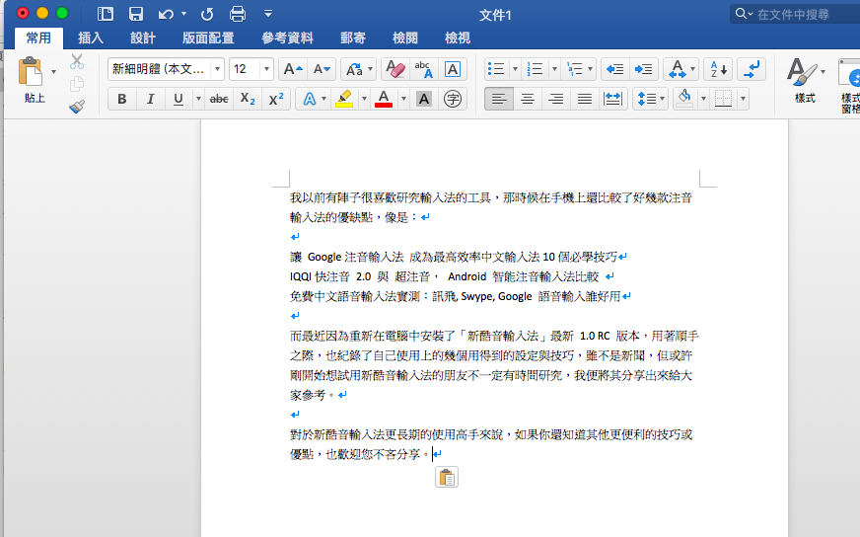Increase font size with the A-up icon

[292, 69]
